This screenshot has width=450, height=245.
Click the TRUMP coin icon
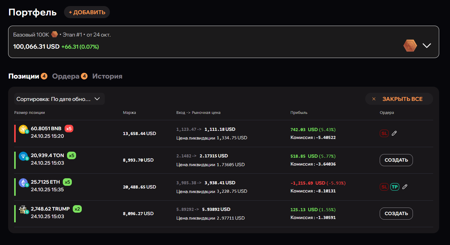(23, 210)
